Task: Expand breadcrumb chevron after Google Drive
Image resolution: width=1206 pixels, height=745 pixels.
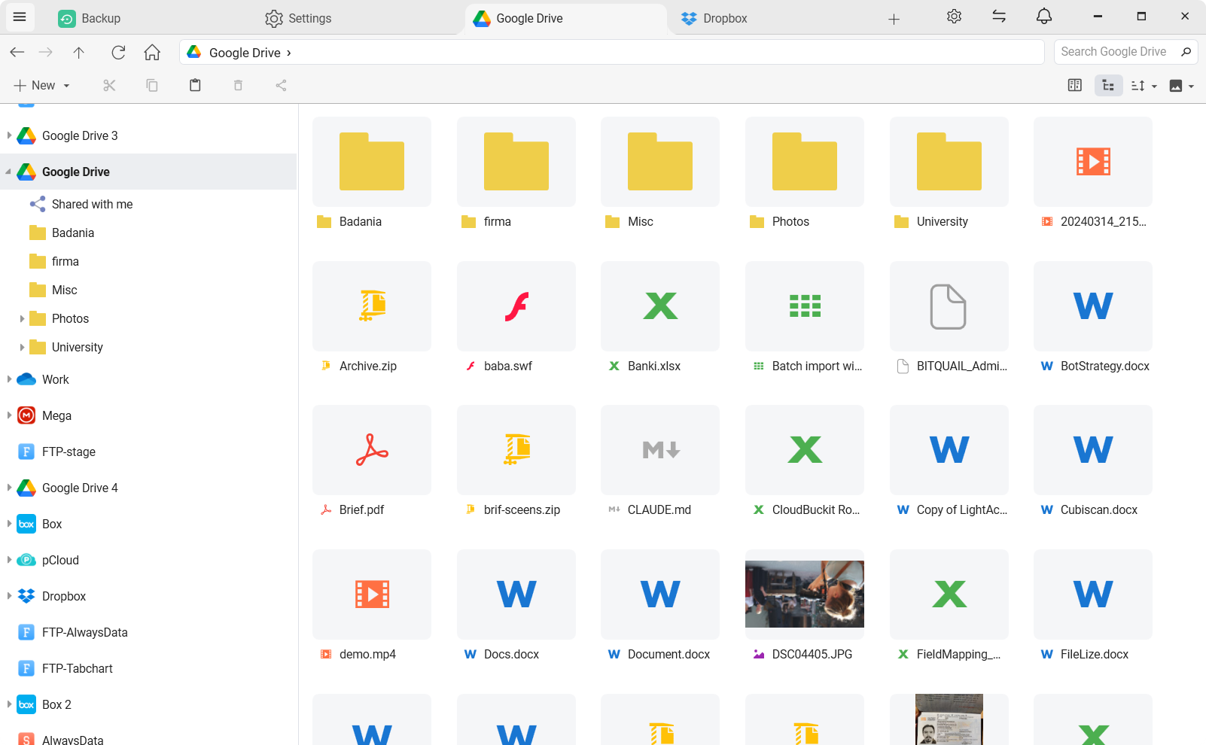Action: [x=289, y=53]
